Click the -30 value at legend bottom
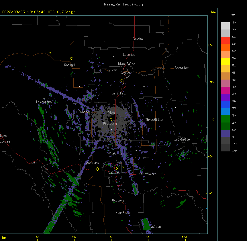The image size is (247, 241). coord(235,151)
